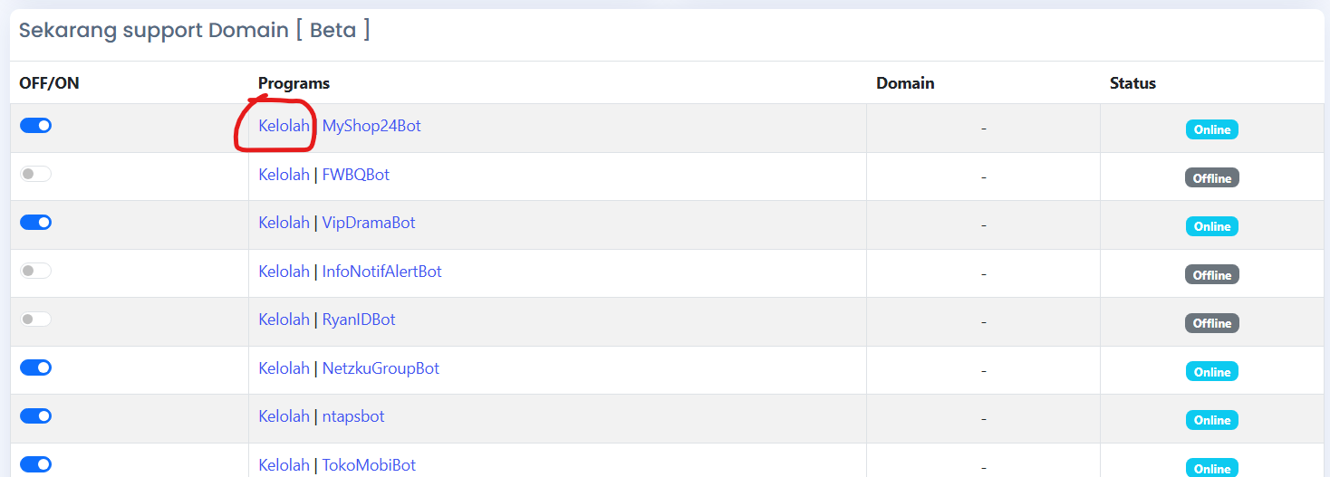
Task: Click Kelolah link for RyanIDBot
Action: (x=284, y=320)
